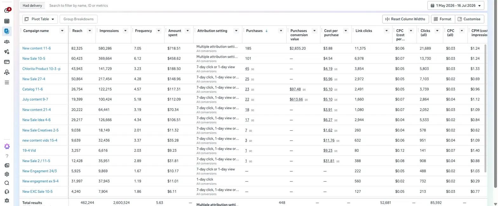Open the search magnifier icon in sidebar
Viewport: 498px width, 206px height.
coord(7,183)
